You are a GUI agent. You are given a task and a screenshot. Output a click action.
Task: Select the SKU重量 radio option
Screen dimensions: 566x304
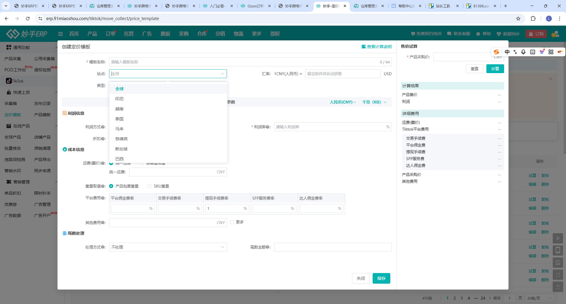pos(149,186)
